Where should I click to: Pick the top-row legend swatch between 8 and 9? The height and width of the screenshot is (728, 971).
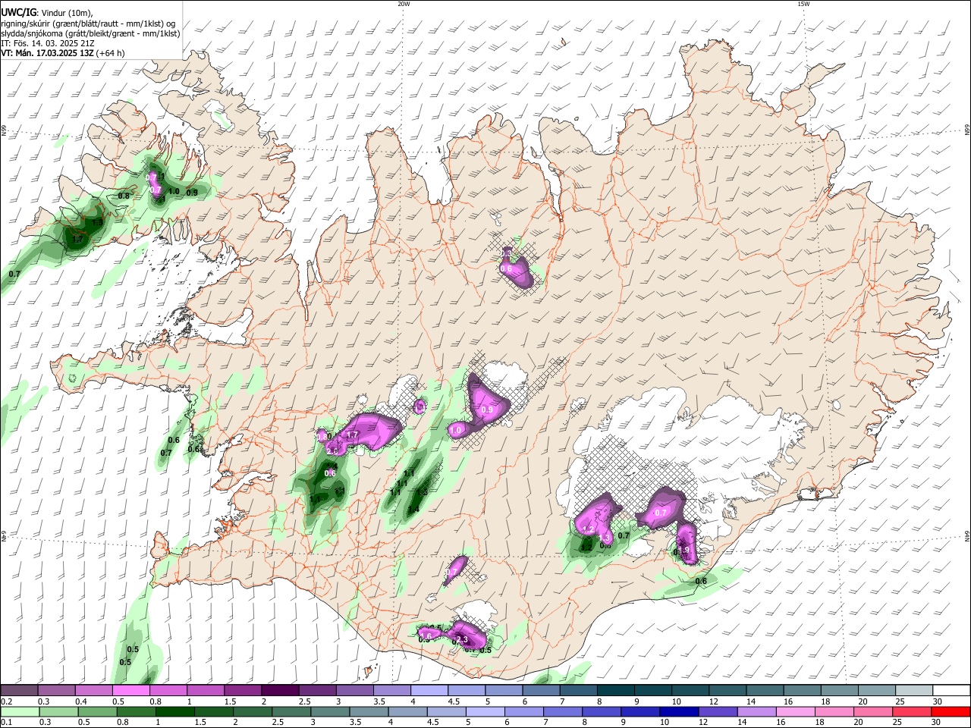tap(616, 691)
